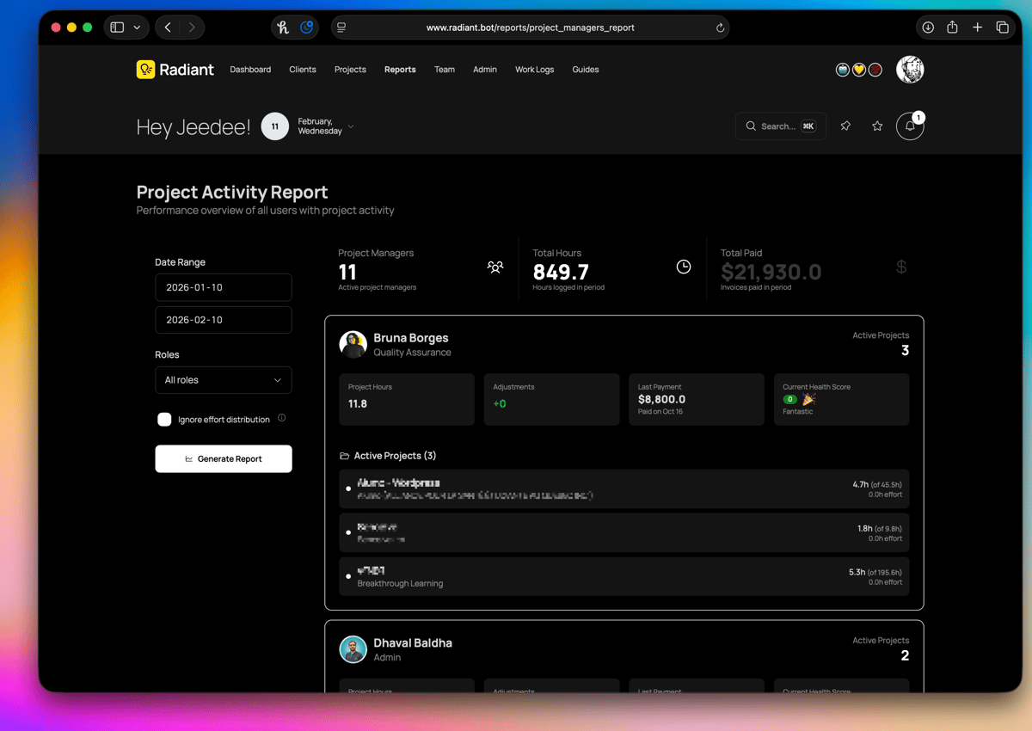This screenshot has height=731, width=1032.
Task: Click the Project Managers people icon
Action: [495, 267]
